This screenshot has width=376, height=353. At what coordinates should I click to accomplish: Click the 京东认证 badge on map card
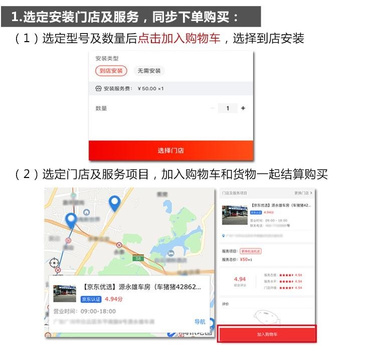[91, 299]
